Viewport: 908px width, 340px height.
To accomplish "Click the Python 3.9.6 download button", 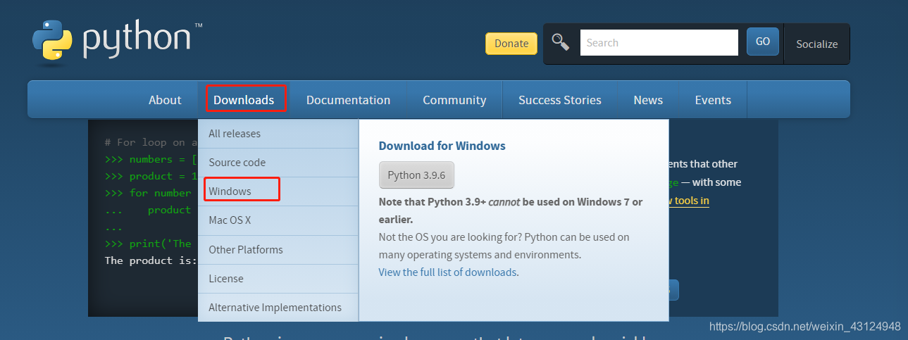I will point(416,175).
